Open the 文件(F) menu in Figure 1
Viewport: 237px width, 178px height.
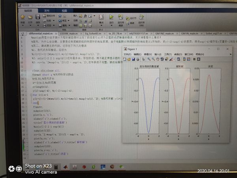[x=127, y=54]
